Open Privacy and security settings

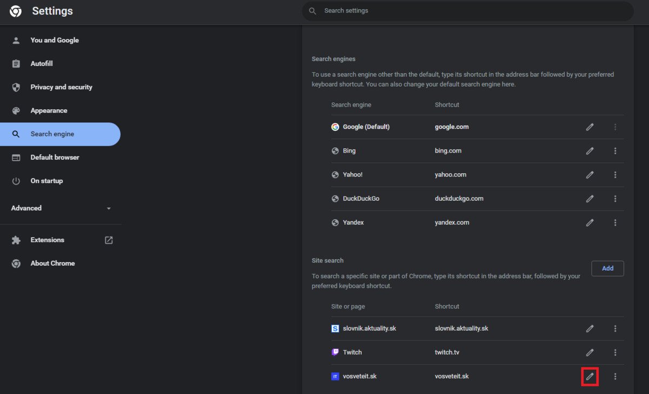pos(60,87)
